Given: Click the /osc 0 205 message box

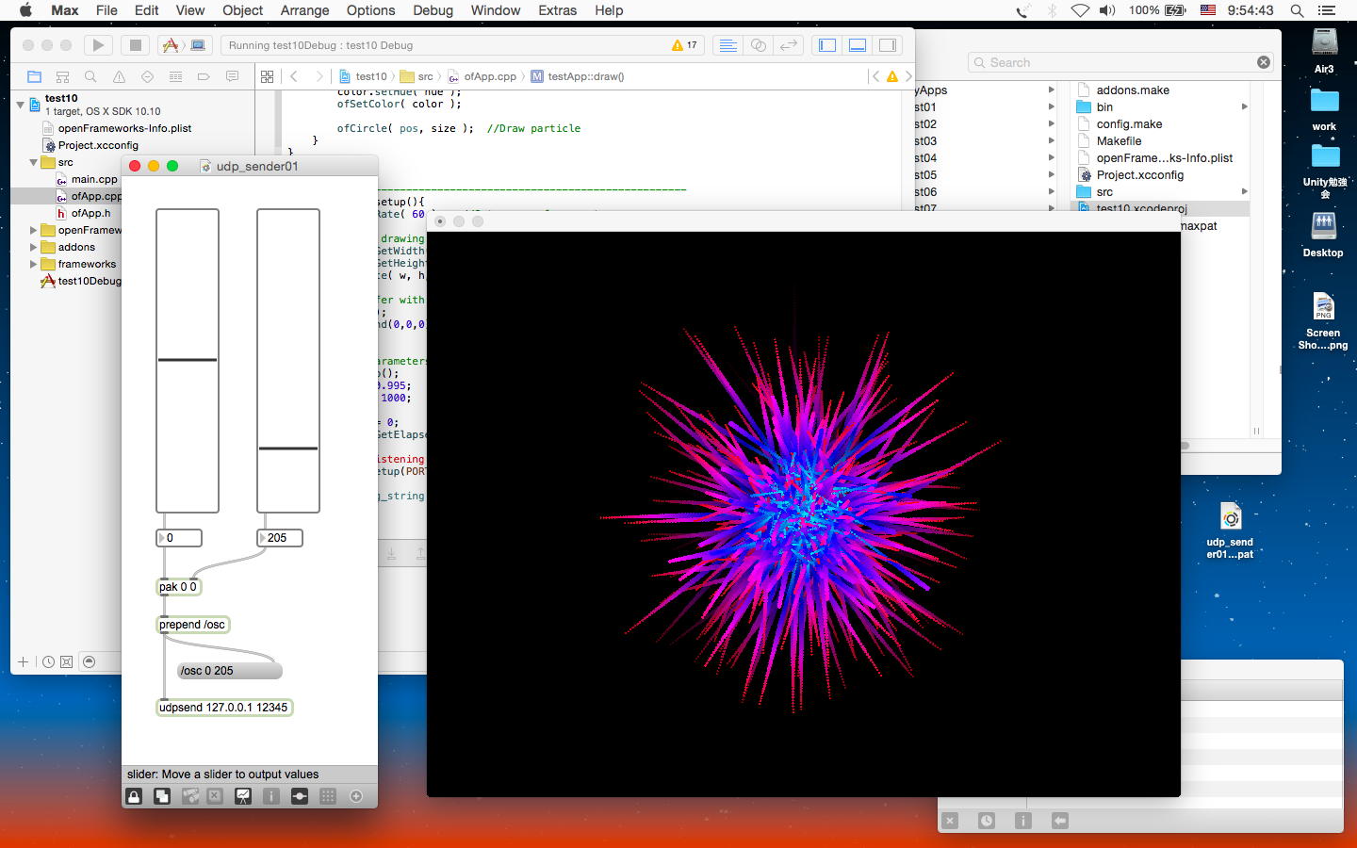Looking at the screenshot, I should pos(229,671).
